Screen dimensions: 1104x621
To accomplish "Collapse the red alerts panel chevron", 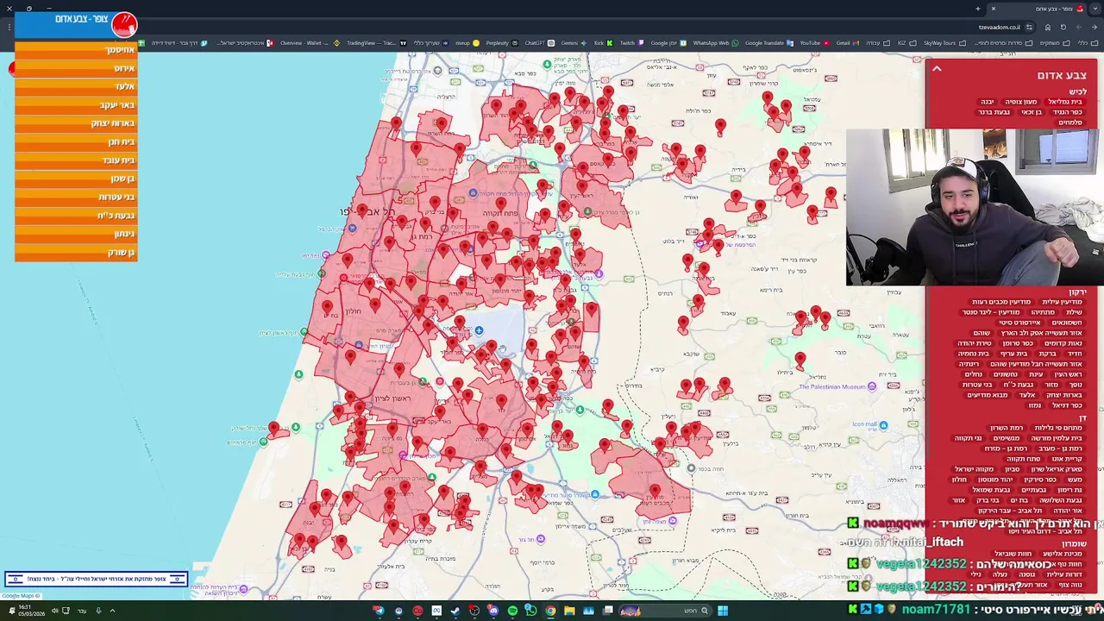I will pyautogui.click(x=936, y=69).
